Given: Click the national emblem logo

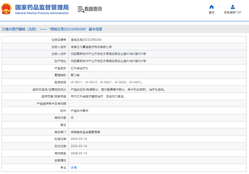Looking at the screenshot, I should pos(6,9).
